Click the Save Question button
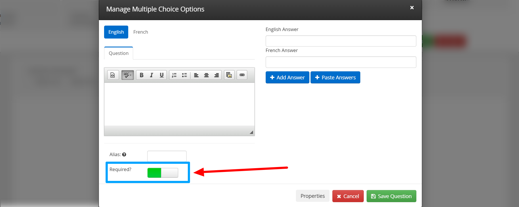519x207 pixels. tap(391, 196)
